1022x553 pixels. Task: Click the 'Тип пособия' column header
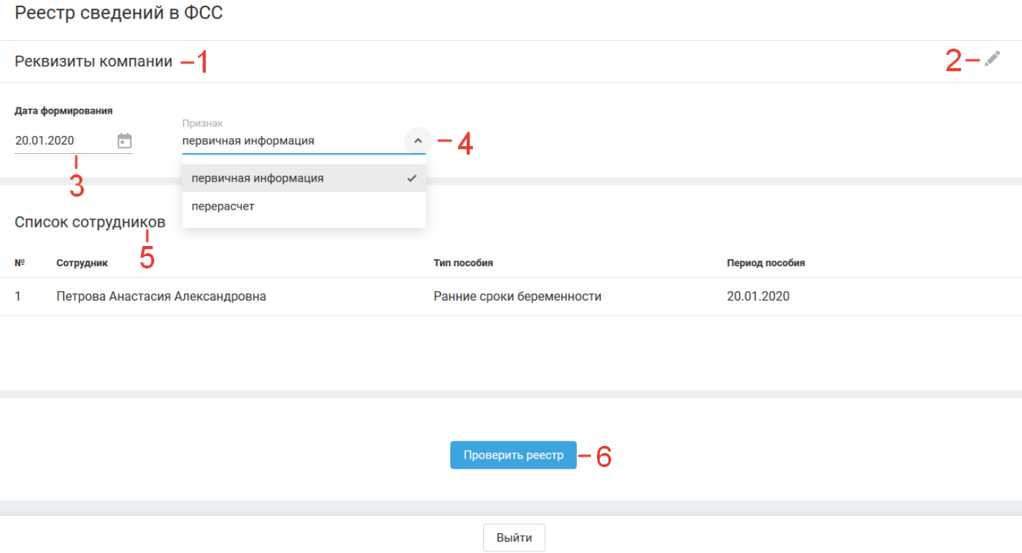pyautogui.click(x=463, y=263)
